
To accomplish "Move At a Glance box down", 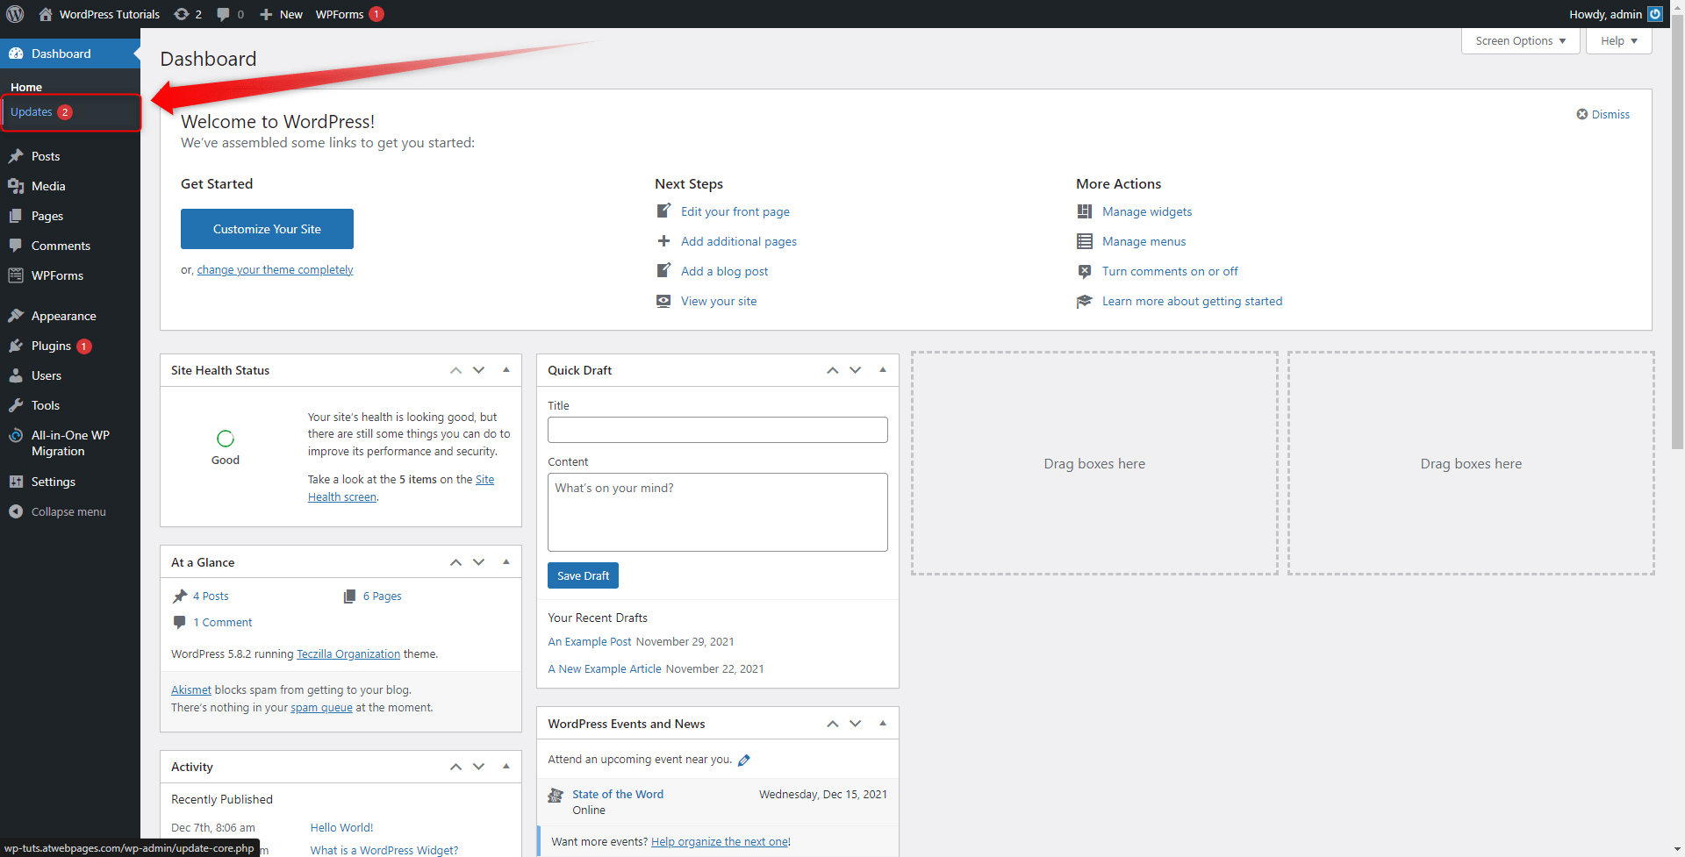I will [x=479, y=562].
